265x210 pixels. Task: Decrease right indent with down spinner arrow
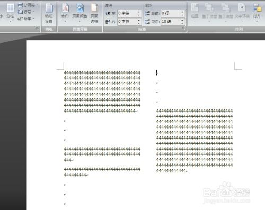139,23
